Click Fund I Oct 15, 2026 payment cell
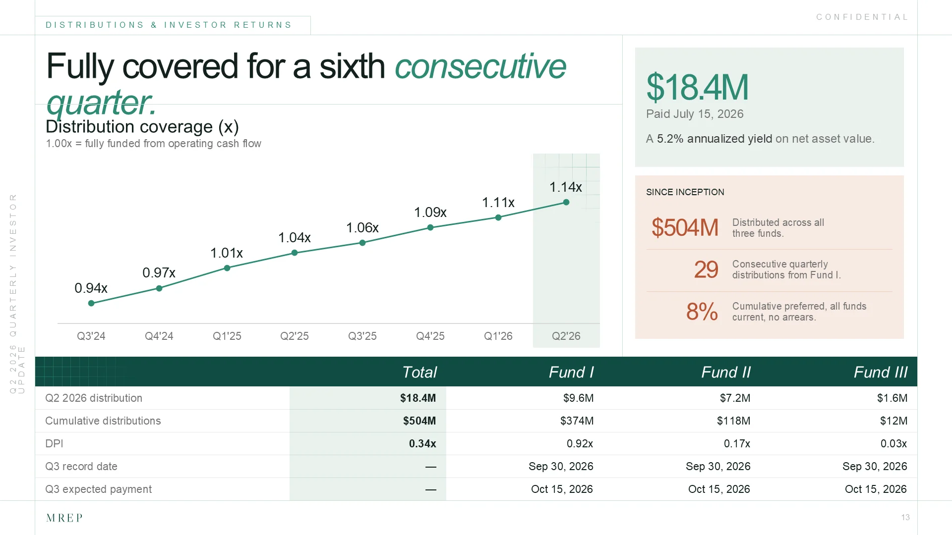Image resolution: width=952 pixels, height=535 pixels. pyautogui.click(x=562, y=489)
